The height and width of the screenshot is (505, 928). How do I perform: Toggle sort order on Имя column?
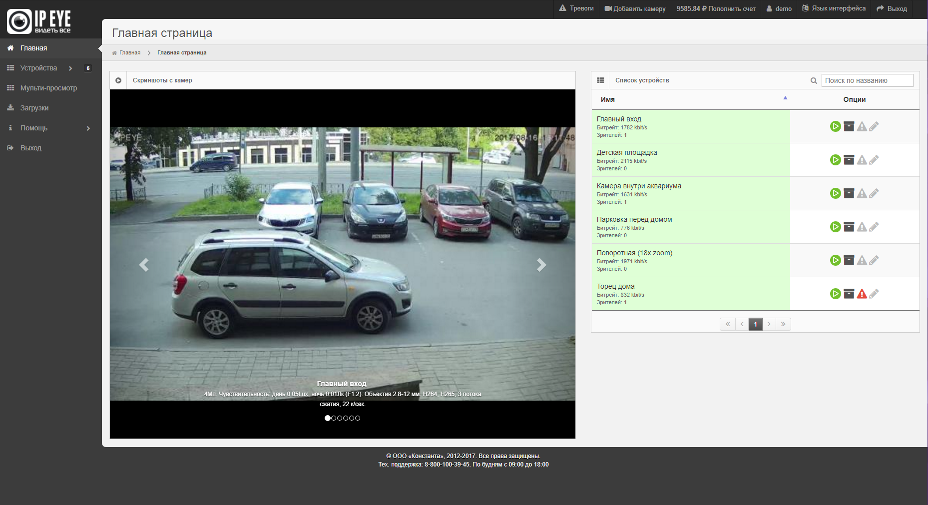[x=607, y=99]
